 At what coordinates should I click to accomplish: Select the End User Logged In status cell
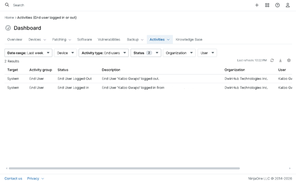(73, 88)
